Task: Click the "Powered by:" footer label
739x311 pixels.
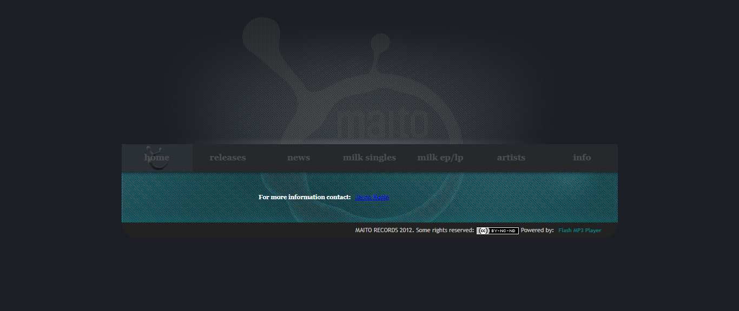Action: pyautogui.click(x=537, y=231)
